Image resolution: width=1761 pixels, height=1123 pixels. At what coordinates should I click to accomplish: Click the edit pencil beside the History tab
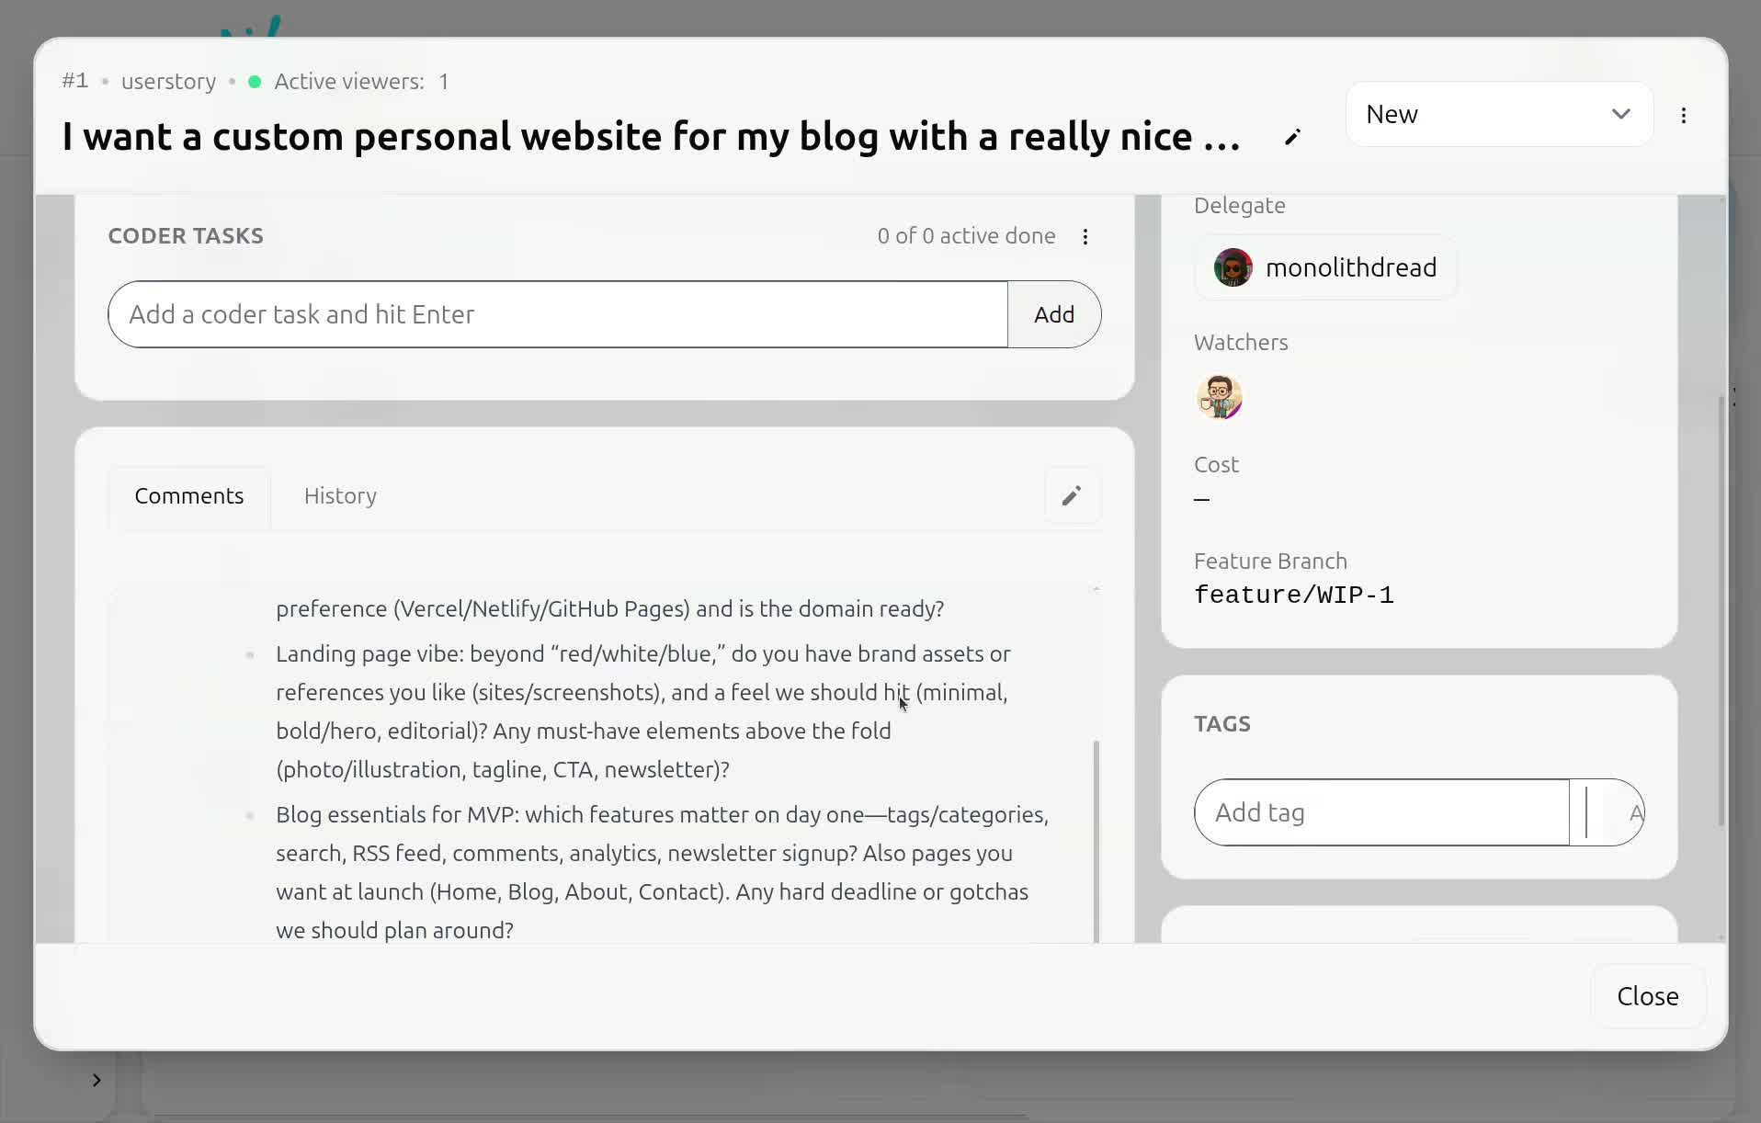(x=1072, y=495)
